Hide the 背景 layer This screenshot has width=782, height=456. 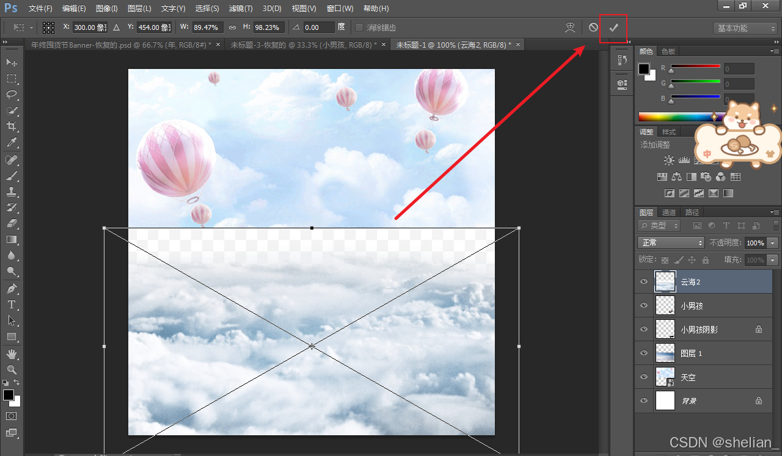[x=643, y=400]
